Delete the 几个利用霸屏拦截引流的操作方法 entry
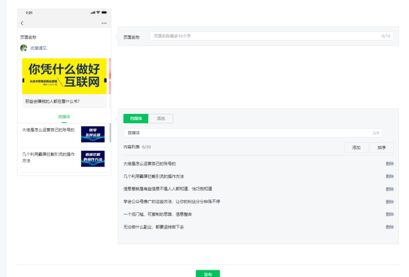409x277 pixels. (390, 176)
